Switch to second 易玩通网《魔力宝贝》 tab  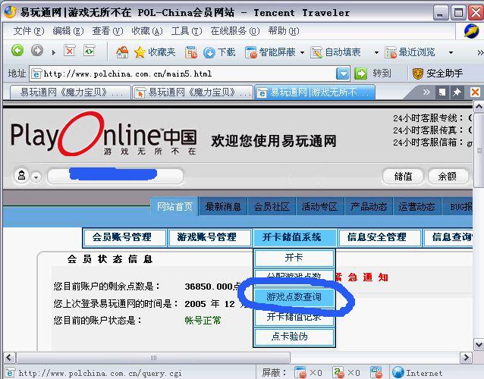192,92
